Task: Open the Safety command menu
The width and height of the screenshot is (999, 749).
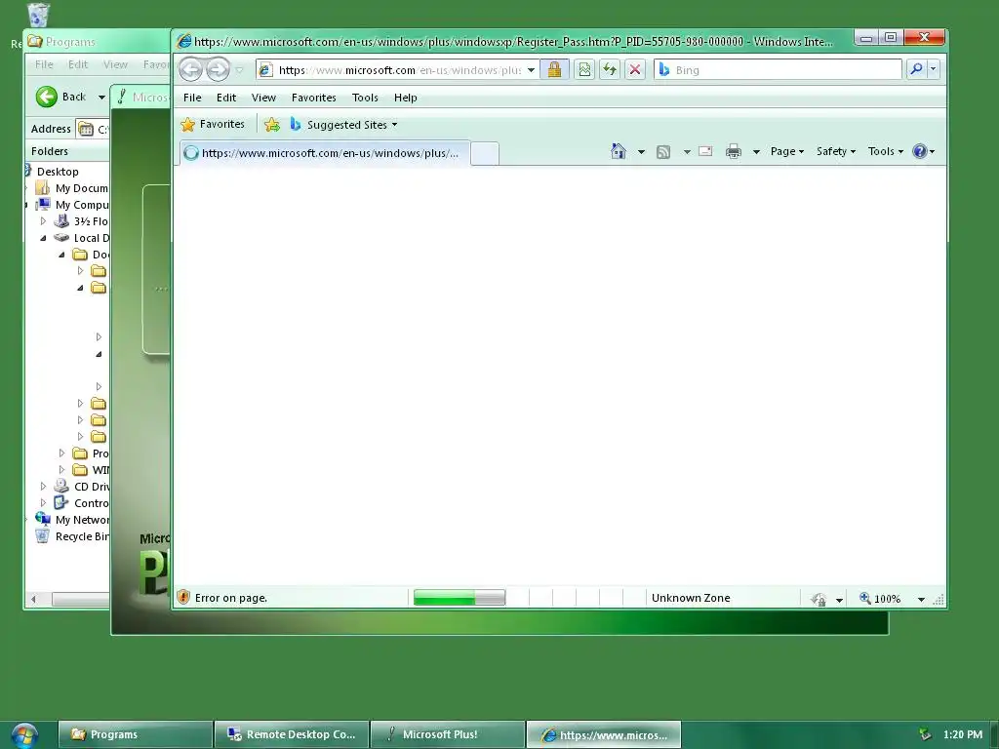Action: (x=835, y=151)
